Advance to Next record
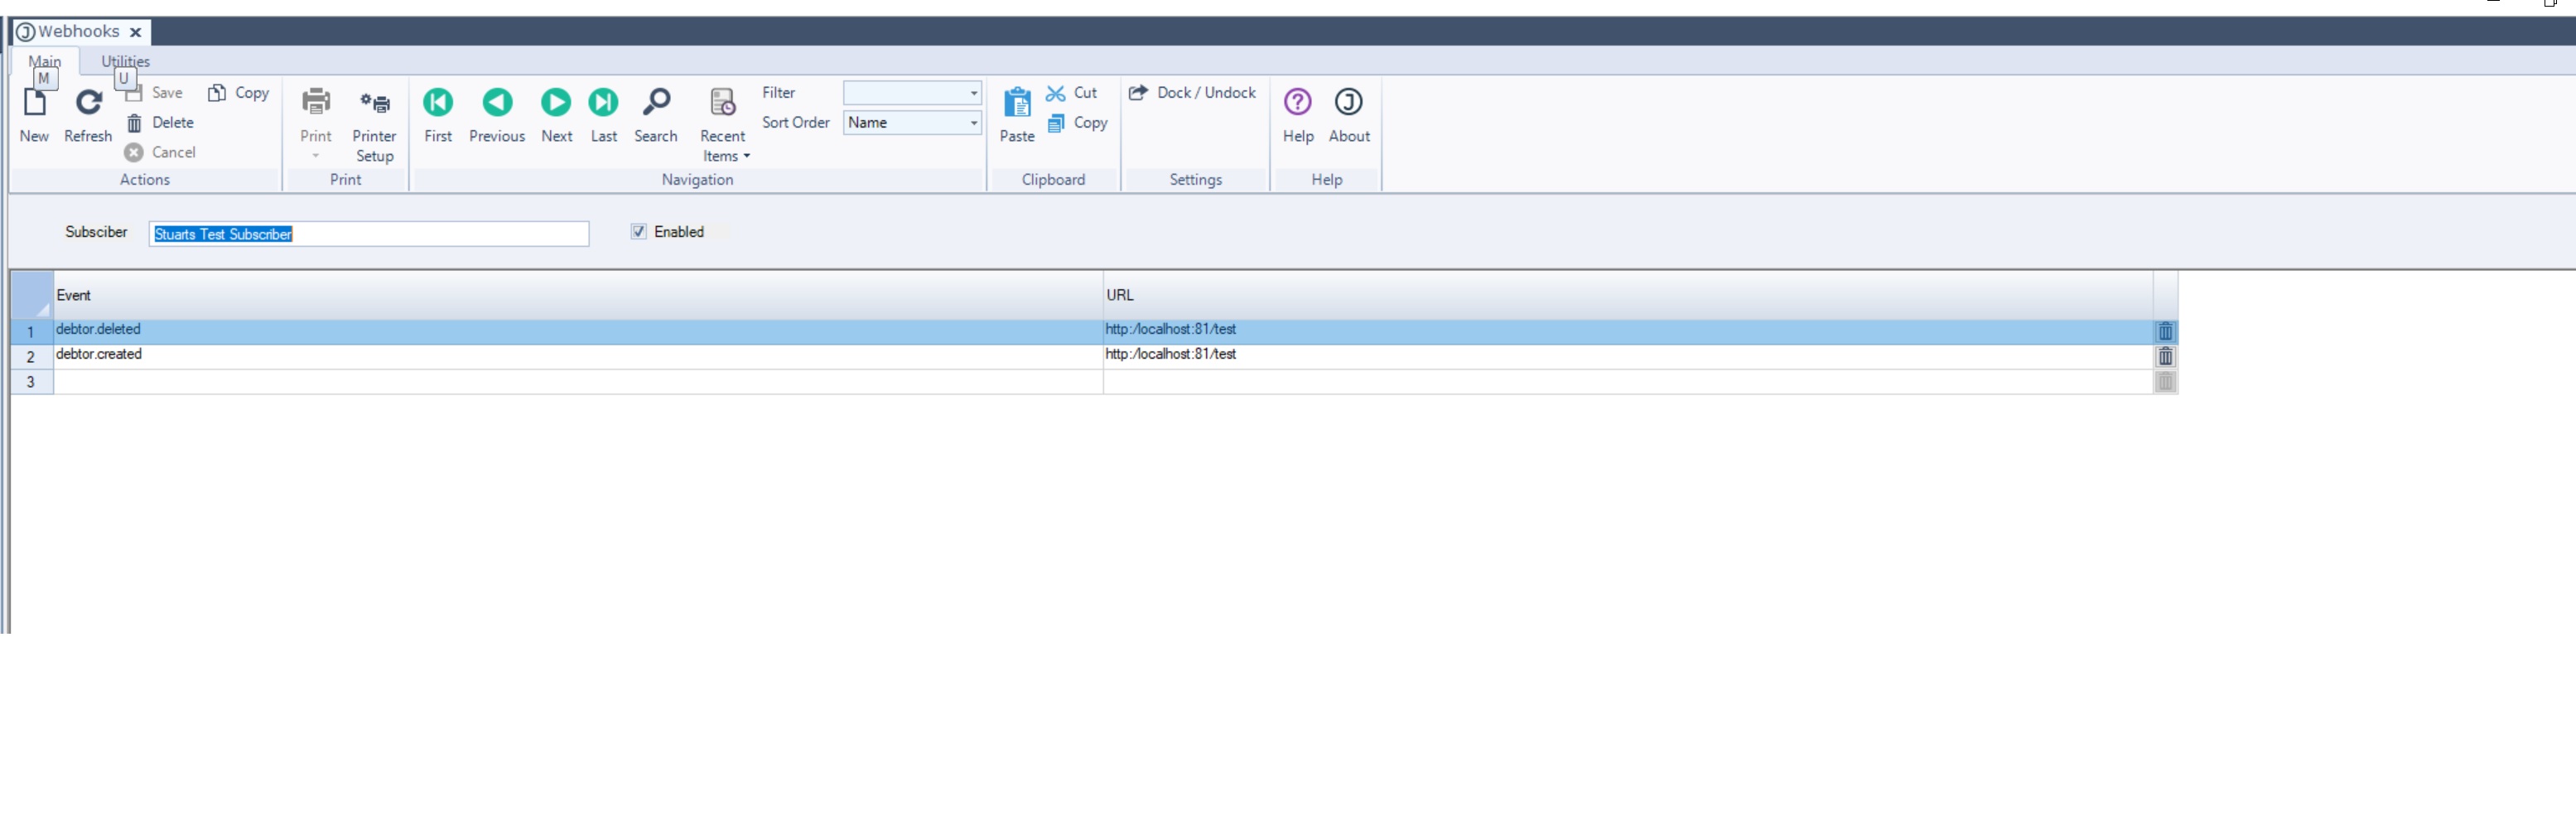This screenshot has width=2576, height=840. point(556,103)
